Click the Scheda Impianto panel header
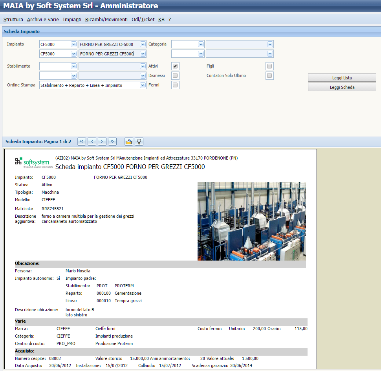 coord(191,31)
